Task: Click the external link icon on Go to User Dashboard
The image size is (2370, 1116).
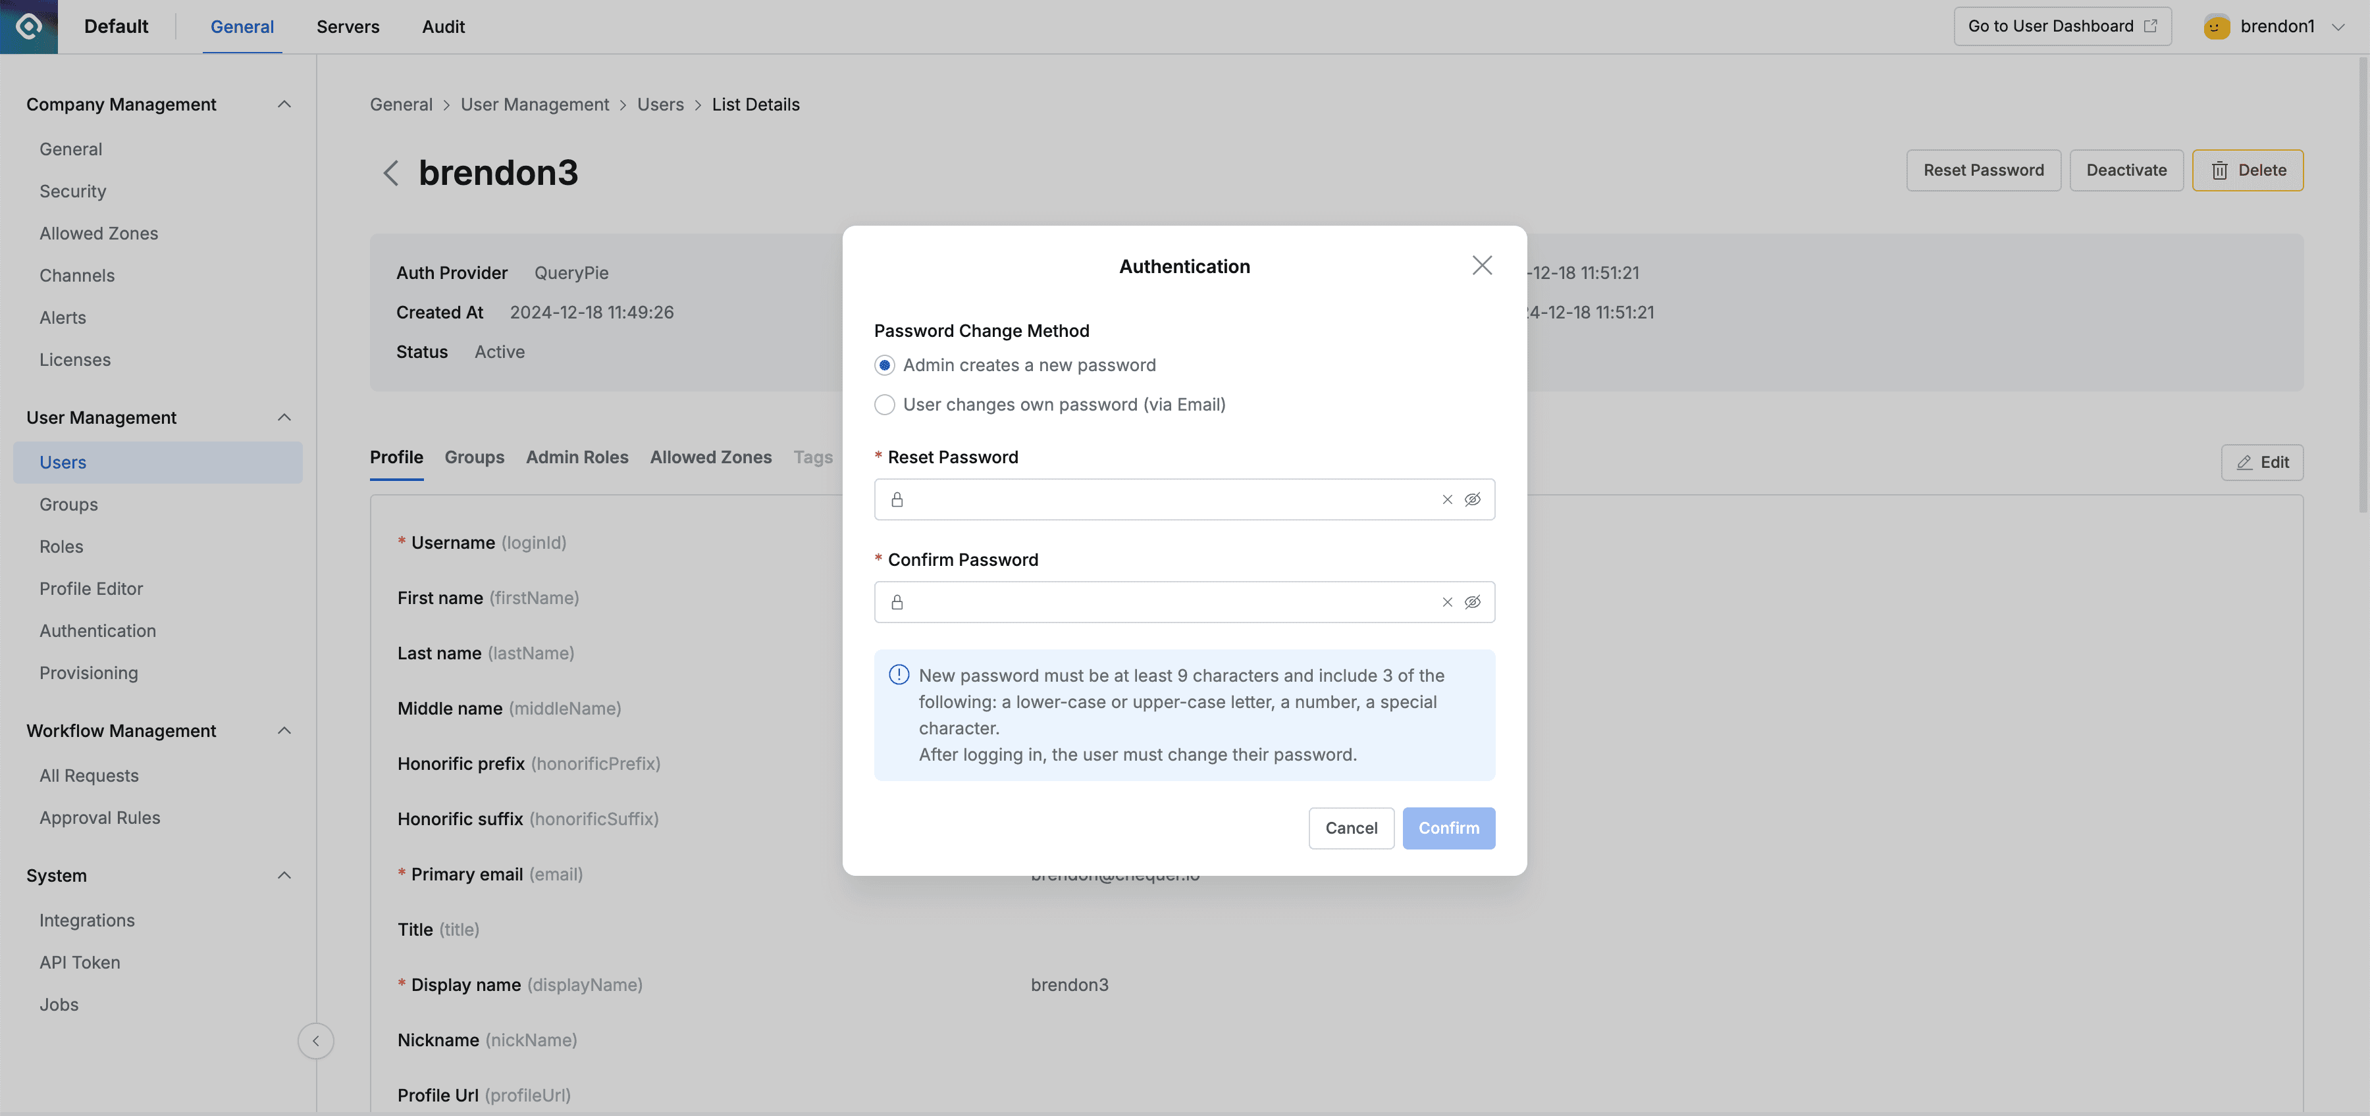Action: pyautogui.click(x=2150, y=26)
